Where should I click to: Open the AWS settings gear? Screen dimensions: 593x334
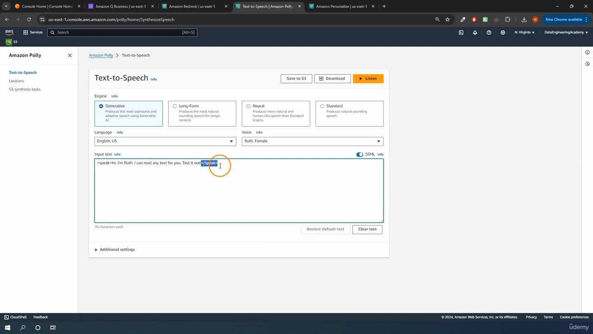pos(503,32)
